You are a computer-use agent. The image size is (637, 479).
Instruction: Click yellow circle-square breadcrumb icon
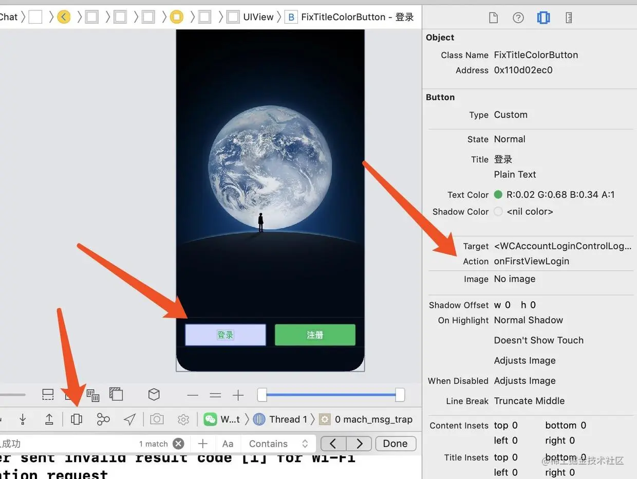click(177, 17)
